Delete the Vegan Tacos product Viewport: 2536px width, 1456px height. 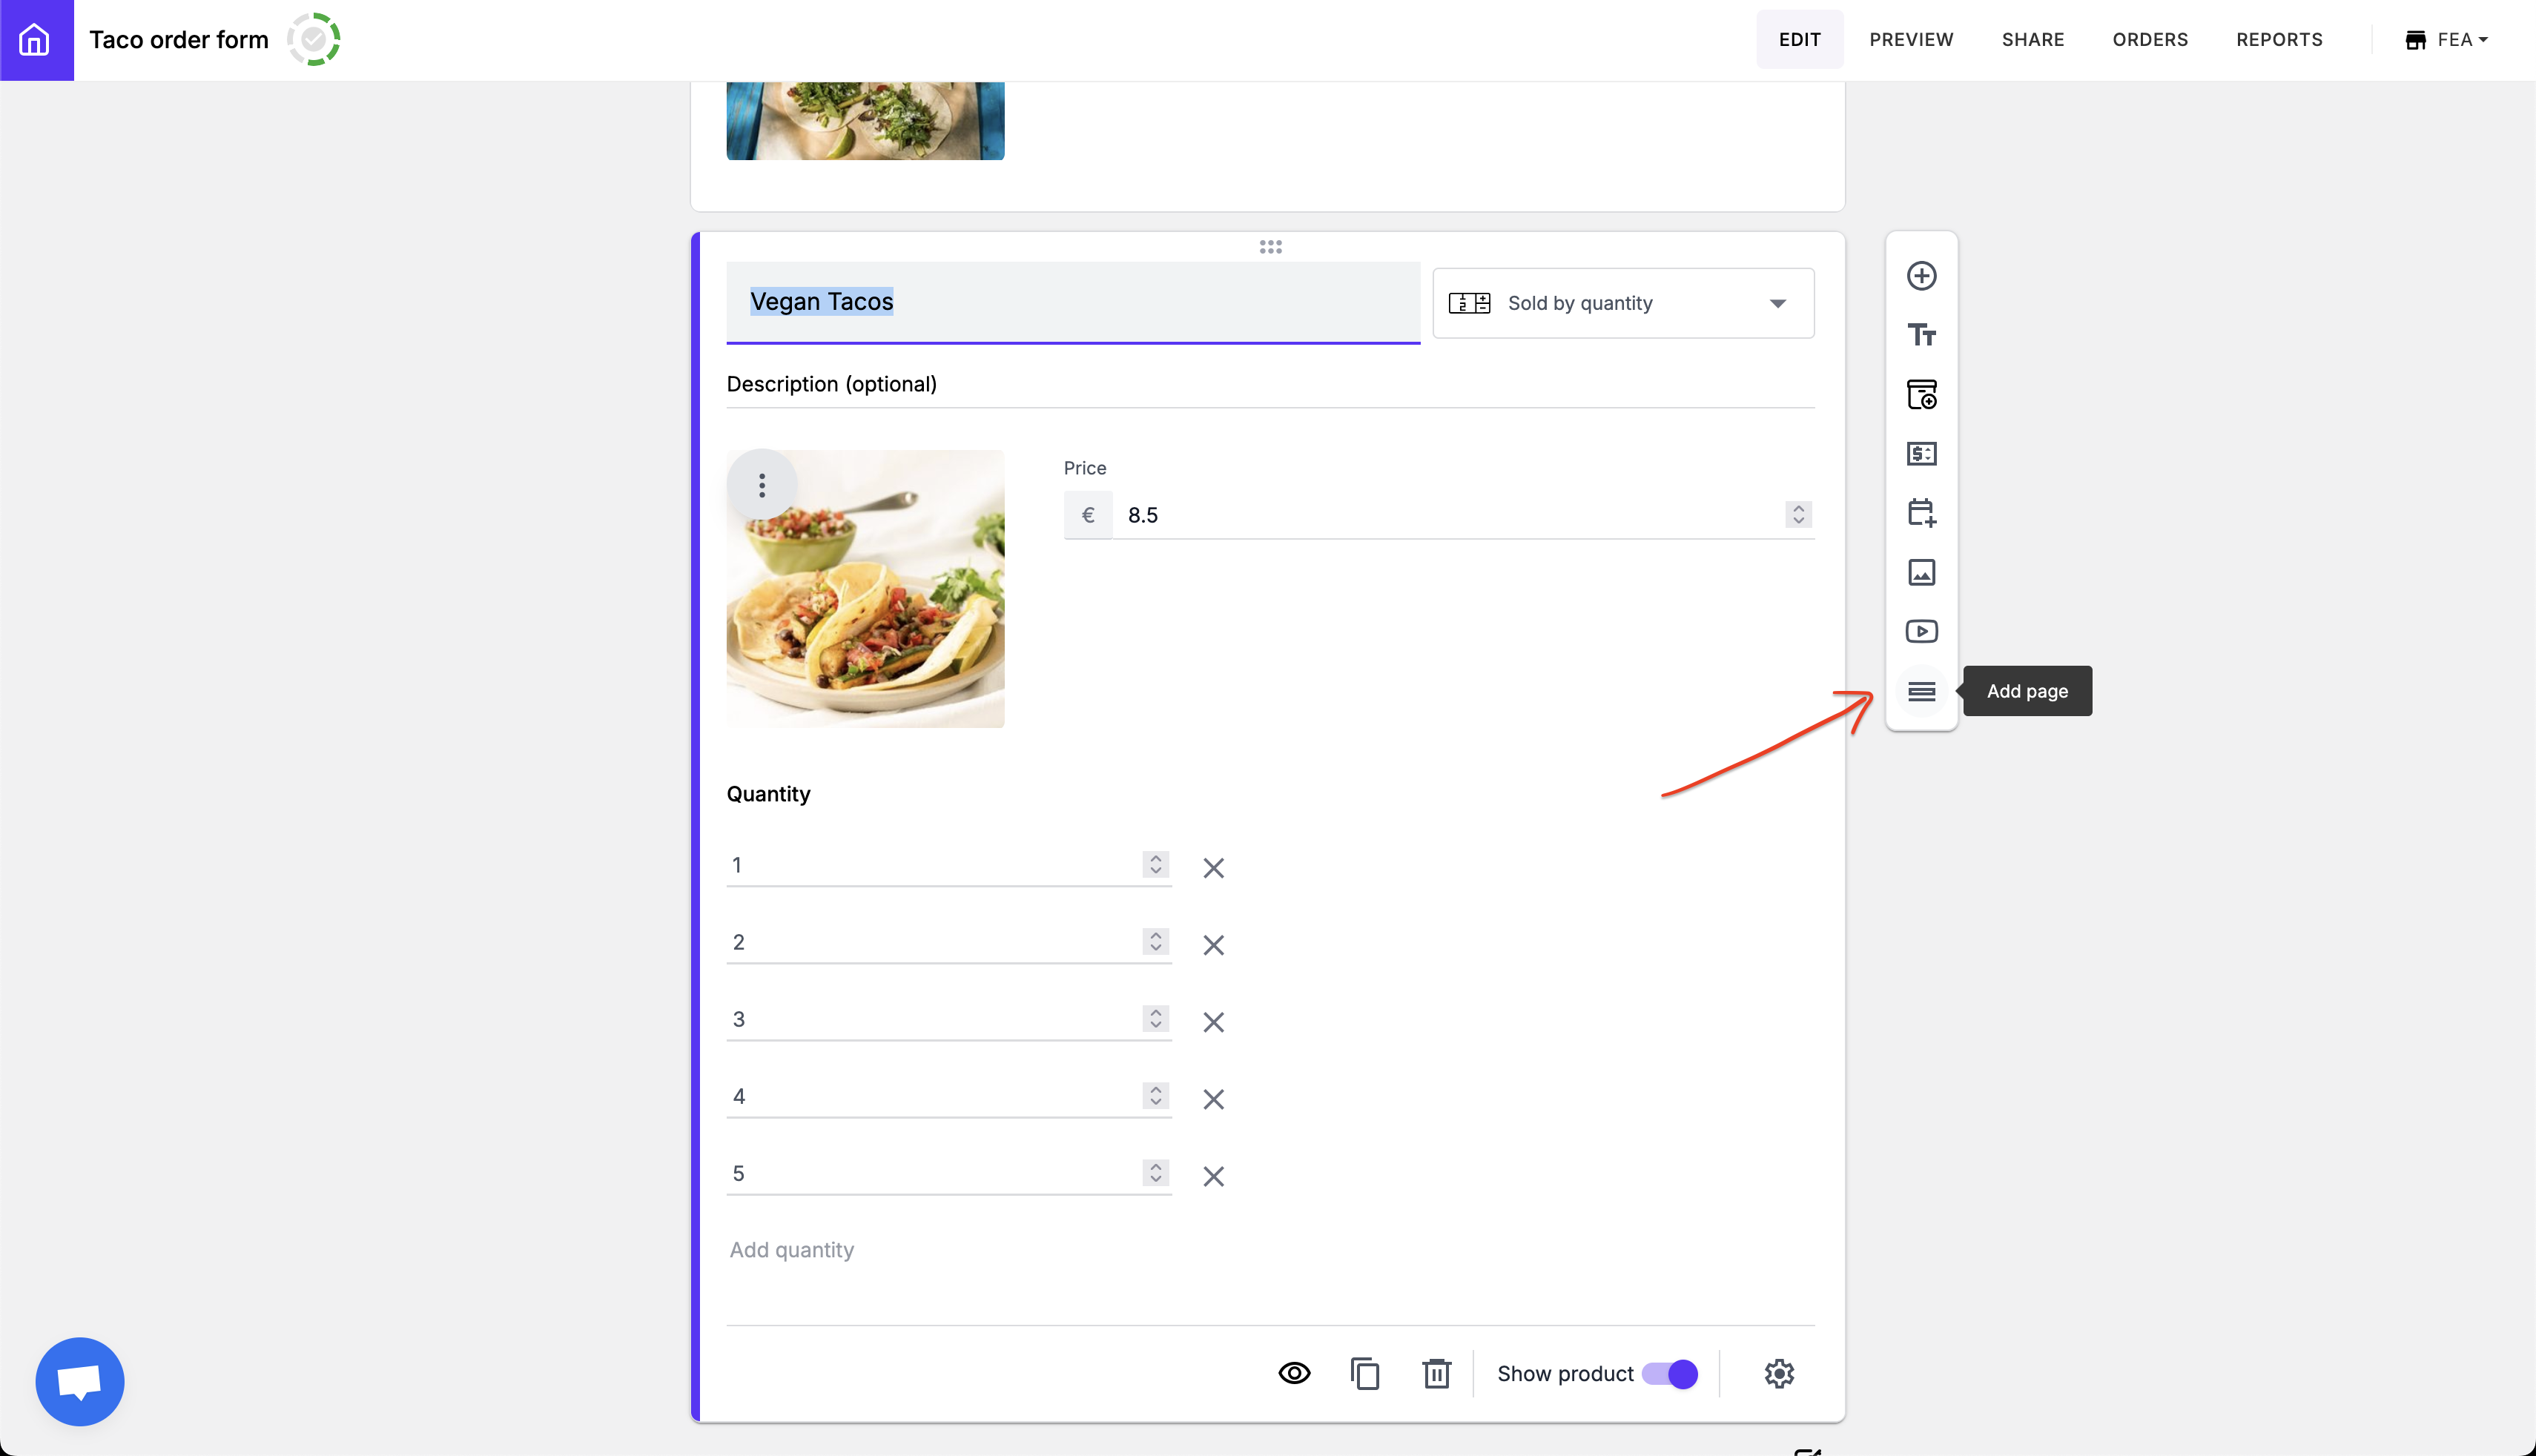pos(1436,1373)
